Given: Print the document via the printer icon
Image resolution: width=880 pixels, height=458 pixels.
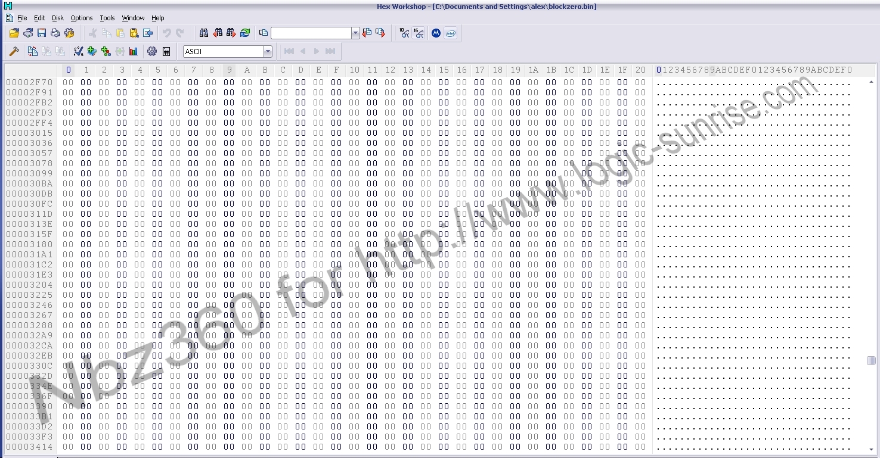Looking at the screenshot, I should [x=55, y=33].
